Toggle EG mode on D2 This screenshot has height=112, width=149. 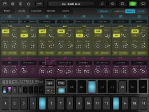pyautogui.click(x=24, y=35)
